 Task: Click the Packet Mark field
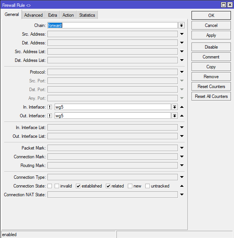113,148
